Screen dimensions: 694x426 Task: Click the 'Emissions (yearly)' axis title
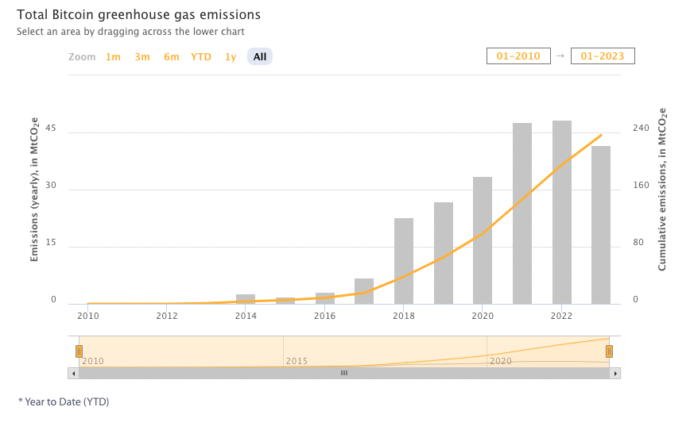tap(34, 190)
